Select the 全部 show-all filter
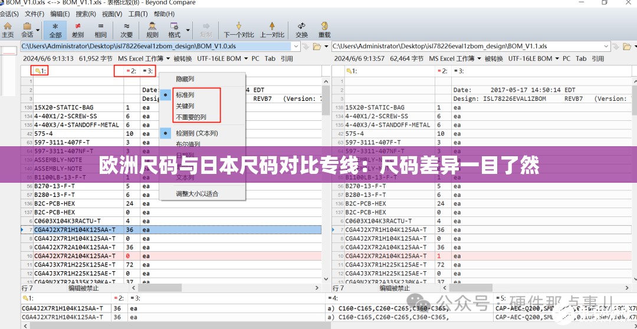Viewport: 637px width, 329px height. point(55,30)
